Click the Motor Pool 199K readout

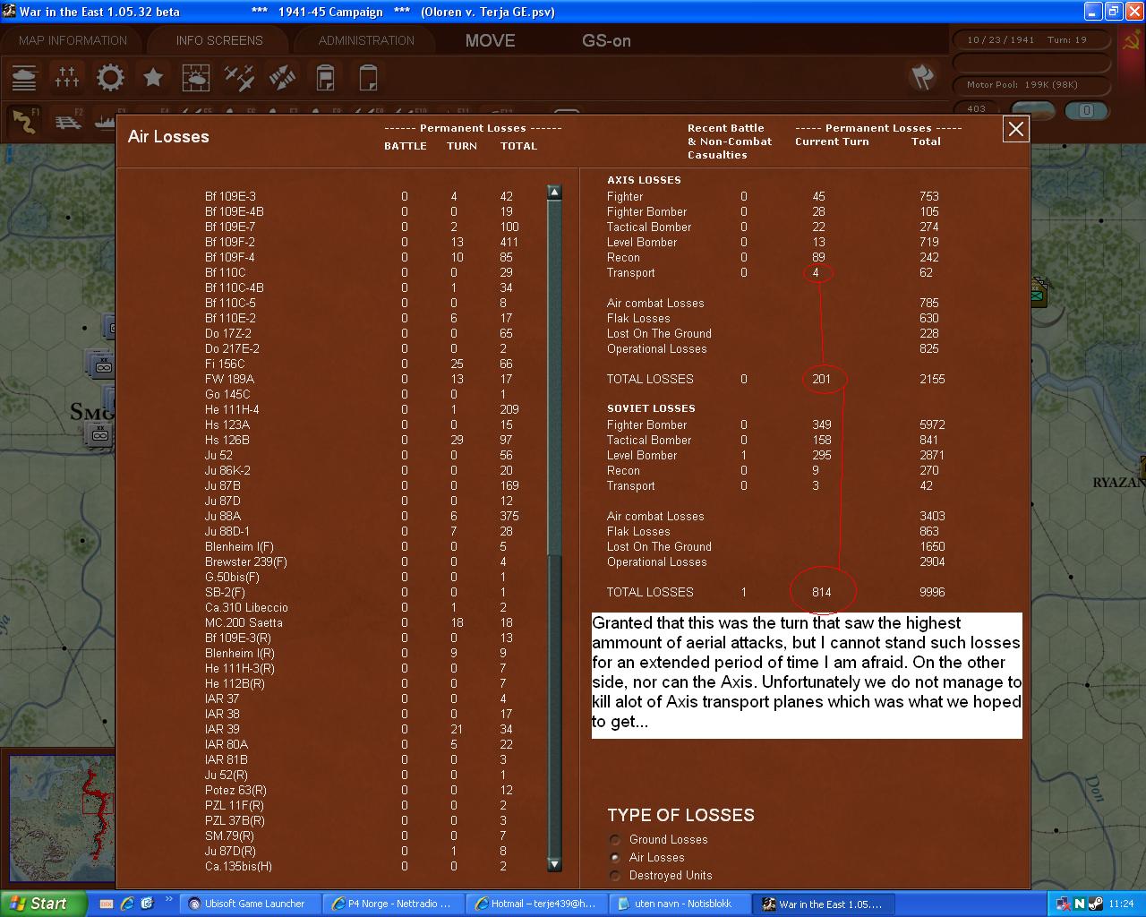click(x=1022, y=84)
